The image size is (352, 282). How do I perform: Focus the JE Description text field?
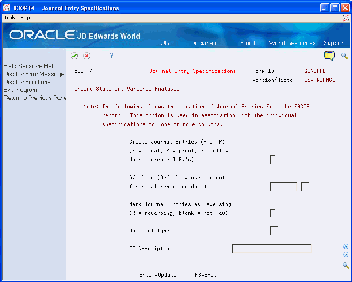[272, 248]
